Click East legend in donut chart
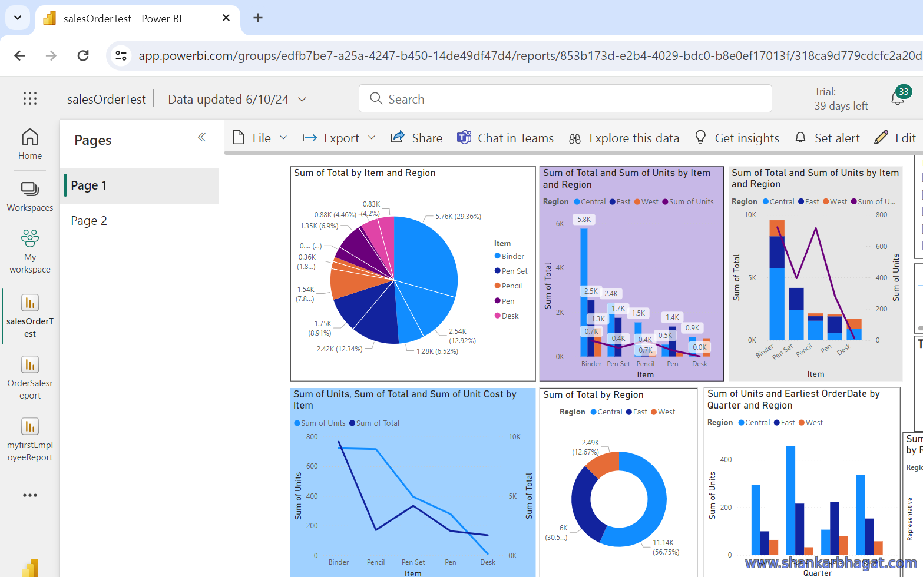This screenshot has width=923, height=577. pos(636,412)
